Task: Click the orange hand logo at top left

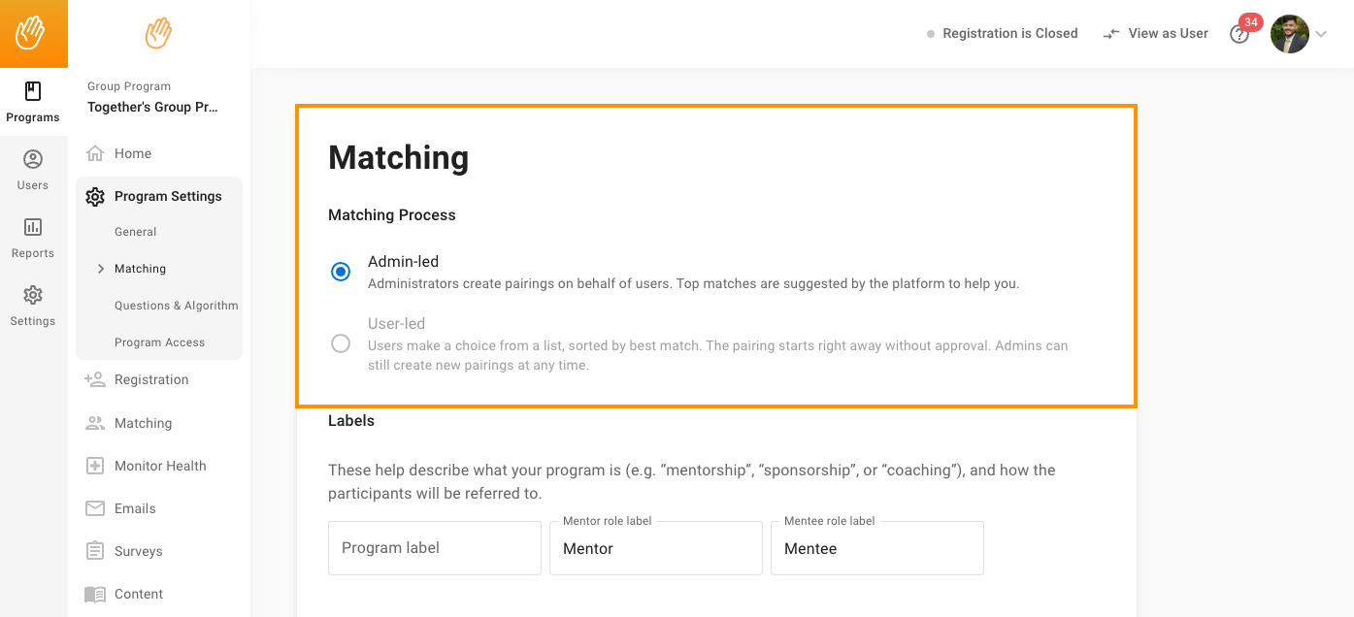Action: tap(33, 33)
